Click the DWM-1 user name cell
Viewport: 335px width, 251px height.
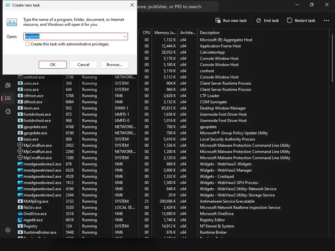tap(121, 108)
